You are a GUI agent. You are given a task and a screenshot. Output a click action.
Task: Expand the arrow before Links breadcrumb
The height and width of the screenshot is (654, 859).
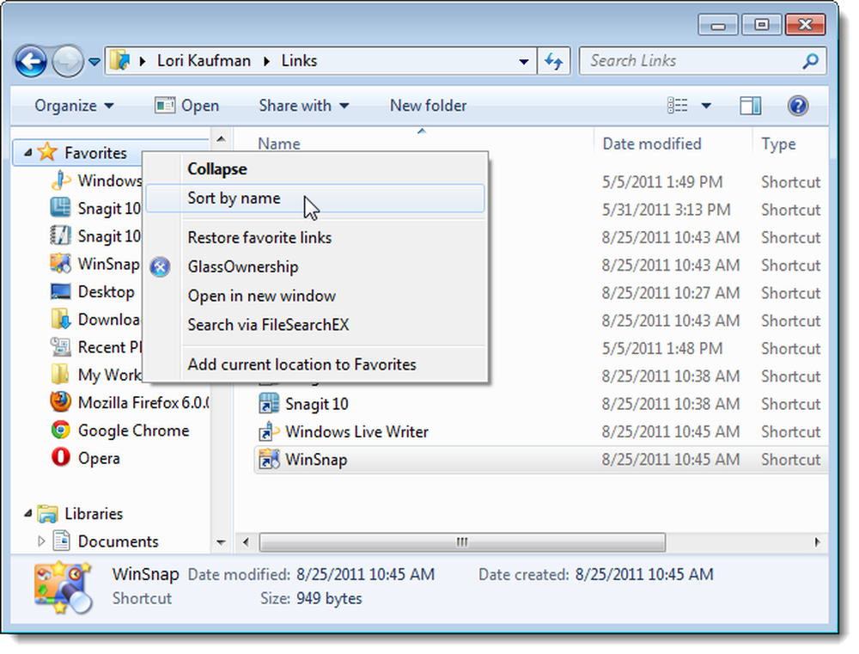click(267, 61)
